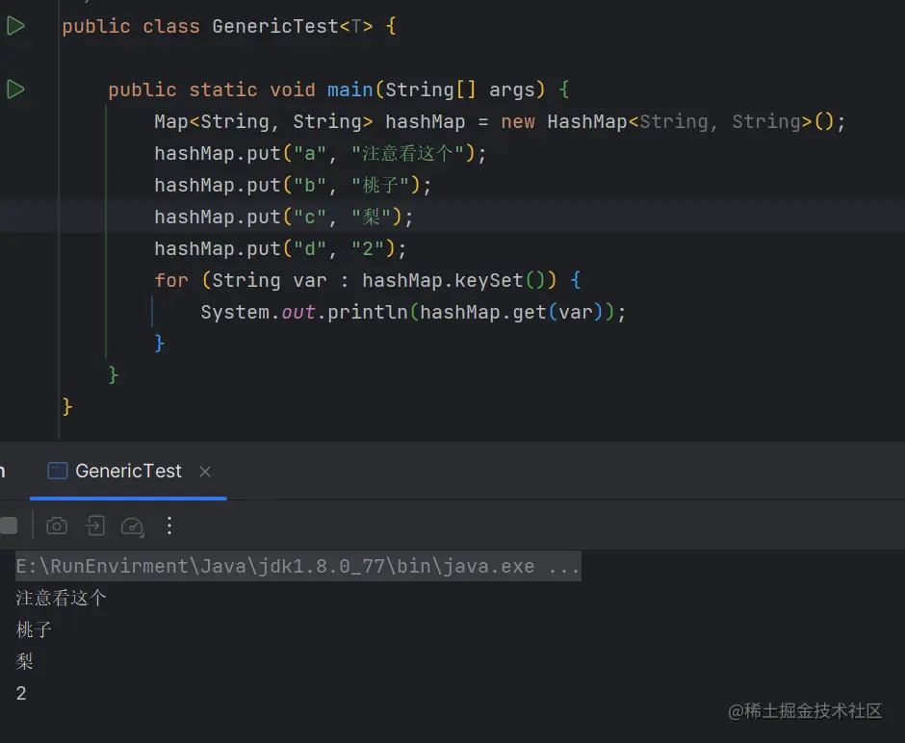Viewport: 905px width, 743px height.
Task: Switch to the GenericTest run tab
Action: (128, 471)
